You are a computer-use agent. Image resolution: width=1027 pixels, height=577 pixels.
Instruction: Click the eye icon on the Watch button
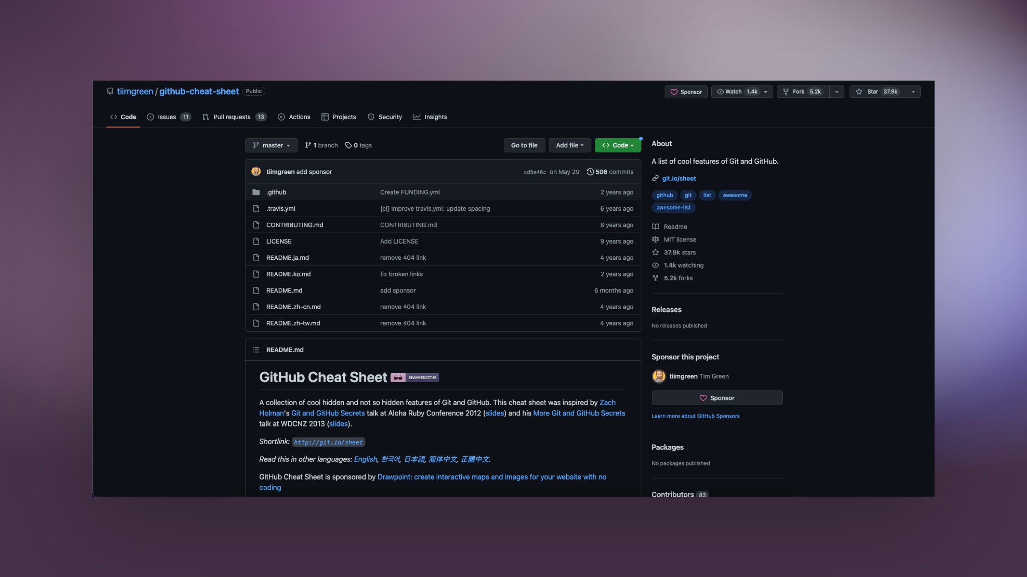(x=720, y=91)
